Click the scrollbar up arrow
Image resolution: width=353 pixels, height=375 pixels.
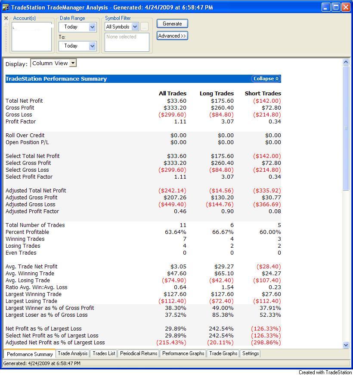coord(346,62)
